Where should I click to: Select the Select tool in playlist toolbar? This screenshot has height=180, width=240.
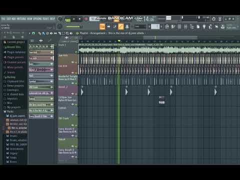coord(63,33)
